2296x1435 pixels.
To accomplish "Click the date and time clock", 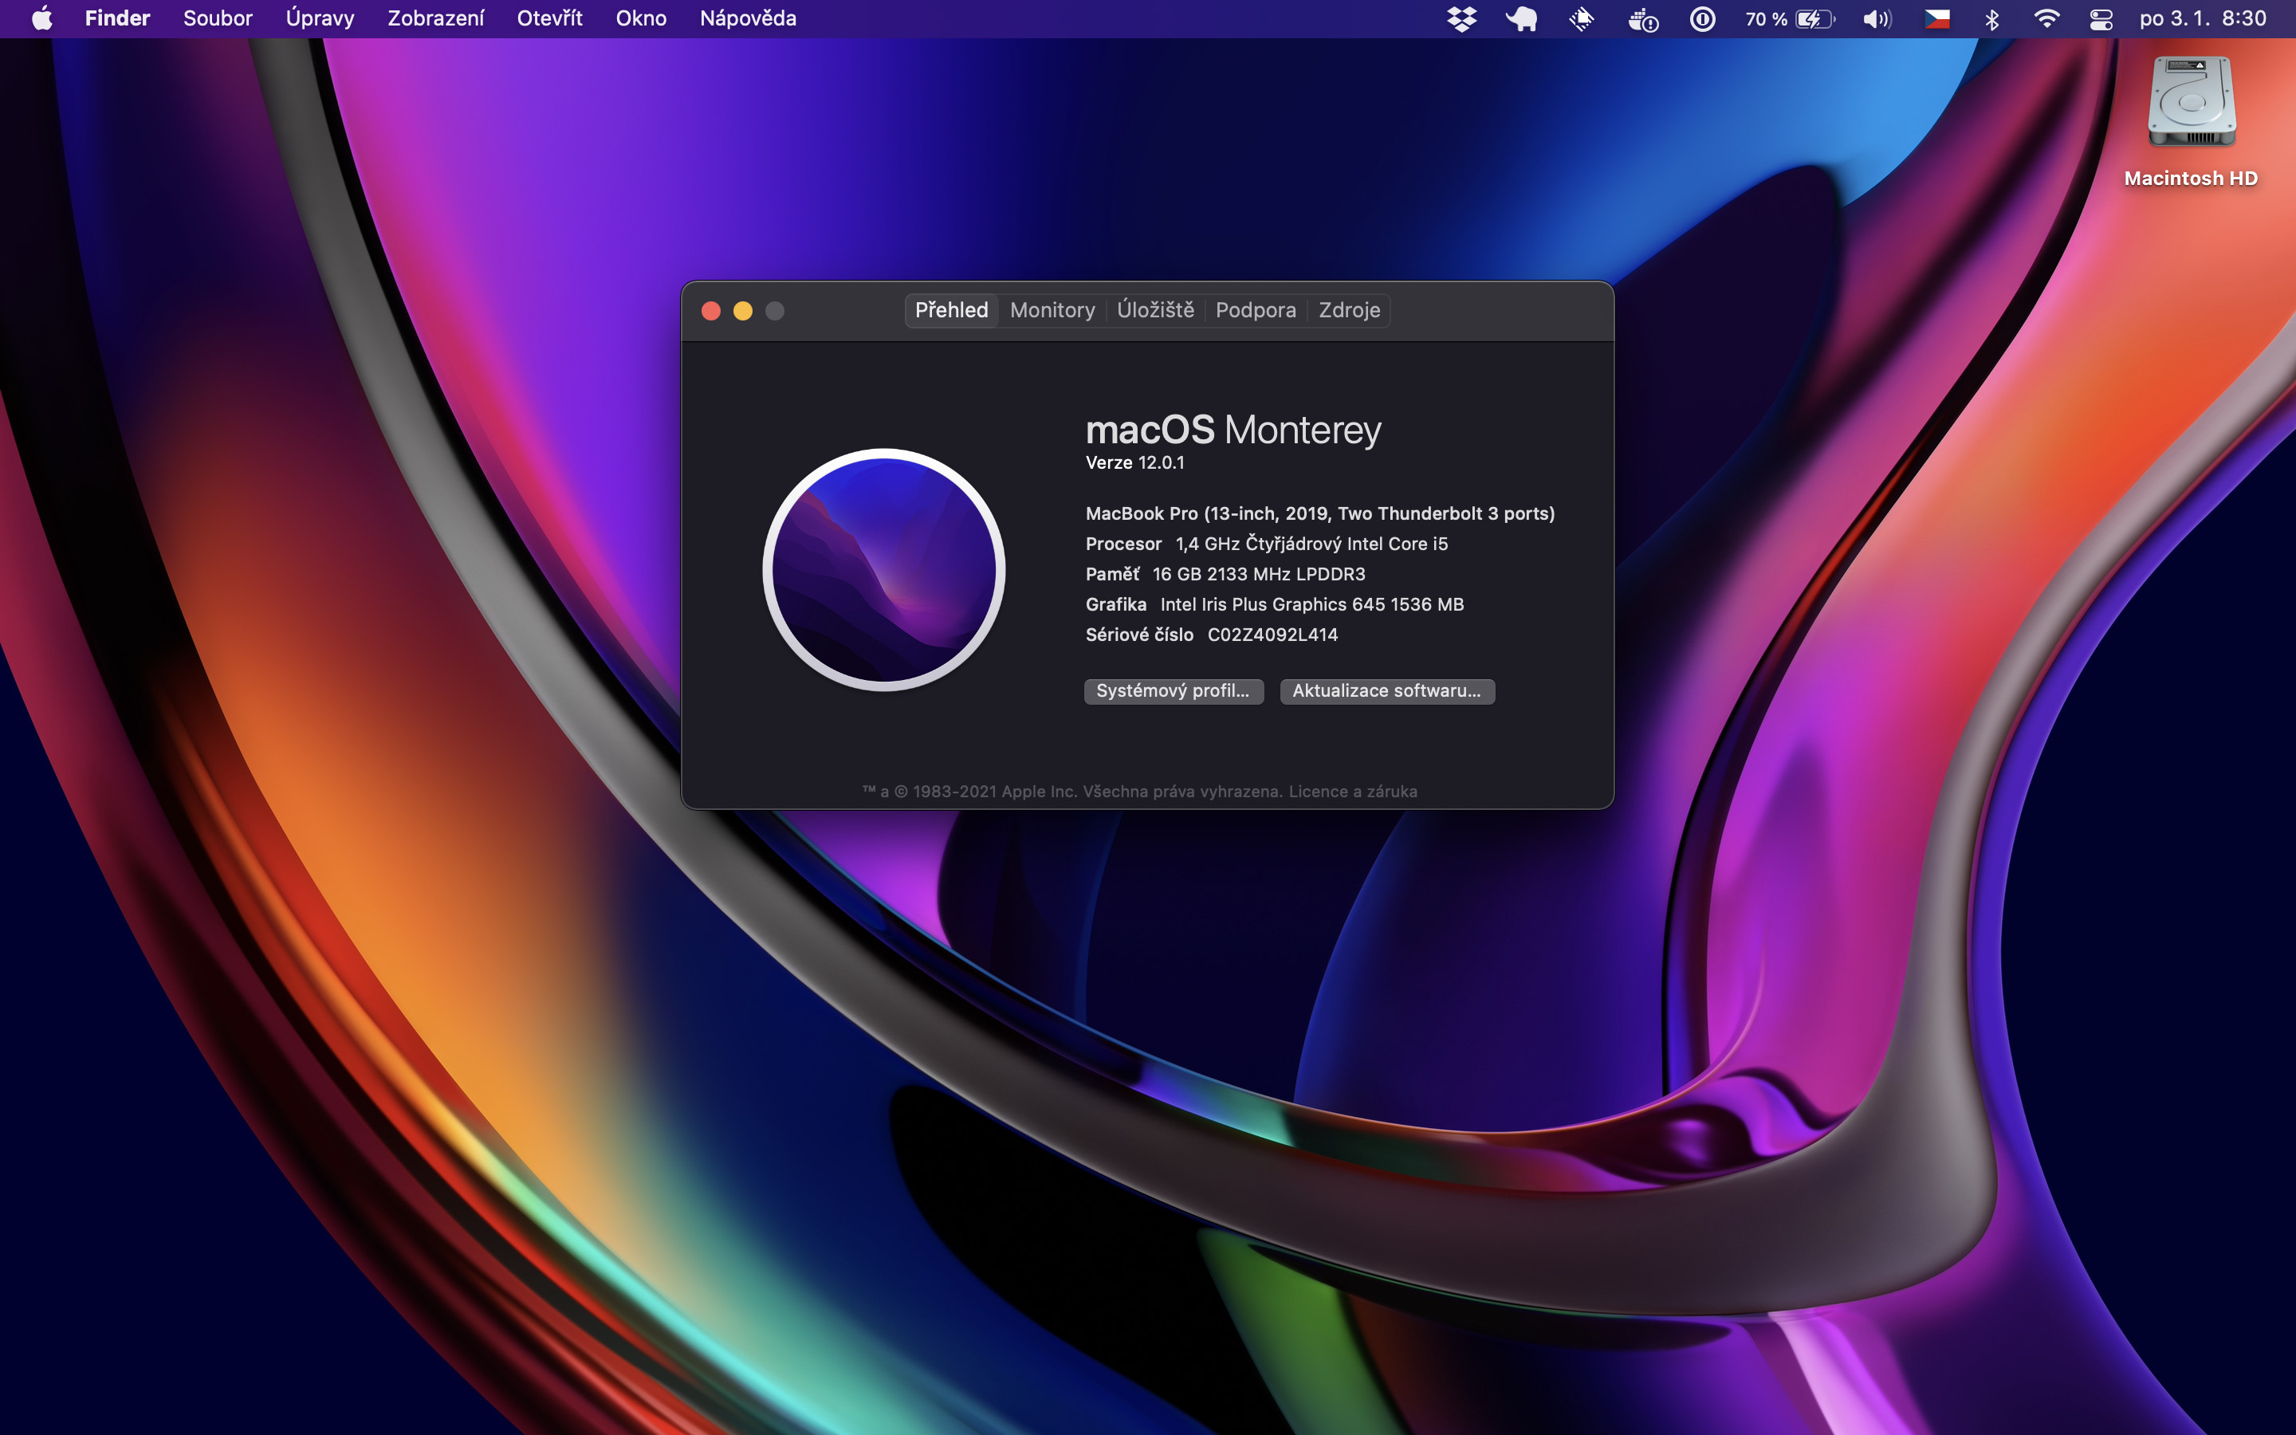I will [x=2202, y=19].
